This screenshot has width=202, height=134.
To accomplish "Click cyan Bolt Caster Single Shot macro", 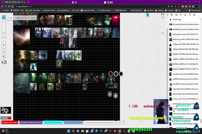I will [x=53, y=122].
